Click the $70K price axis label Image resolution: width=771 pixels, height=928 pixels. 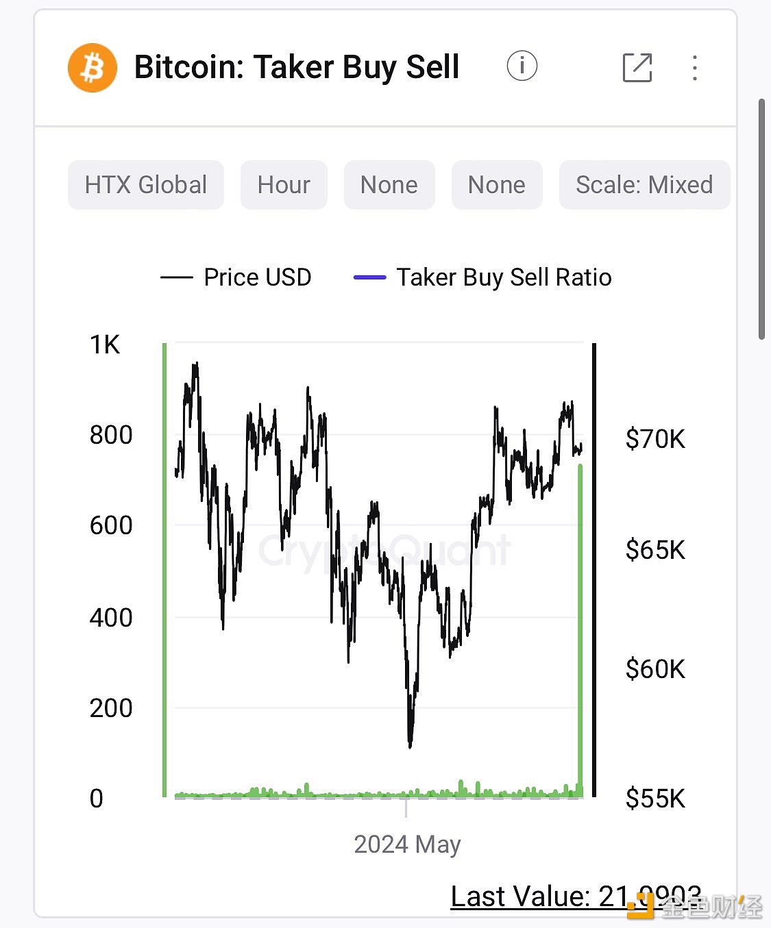[x=654, y=438]
